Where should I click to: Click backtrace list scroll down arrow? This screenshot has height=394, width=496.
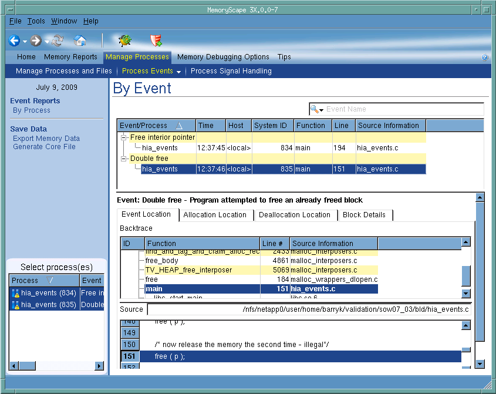466,293
